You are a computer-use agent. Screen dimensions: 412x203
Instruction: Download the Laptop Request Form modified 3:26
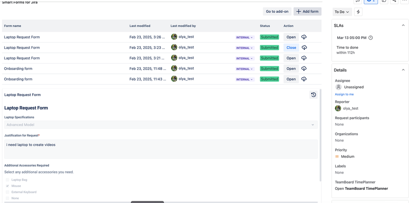(304, 37)
